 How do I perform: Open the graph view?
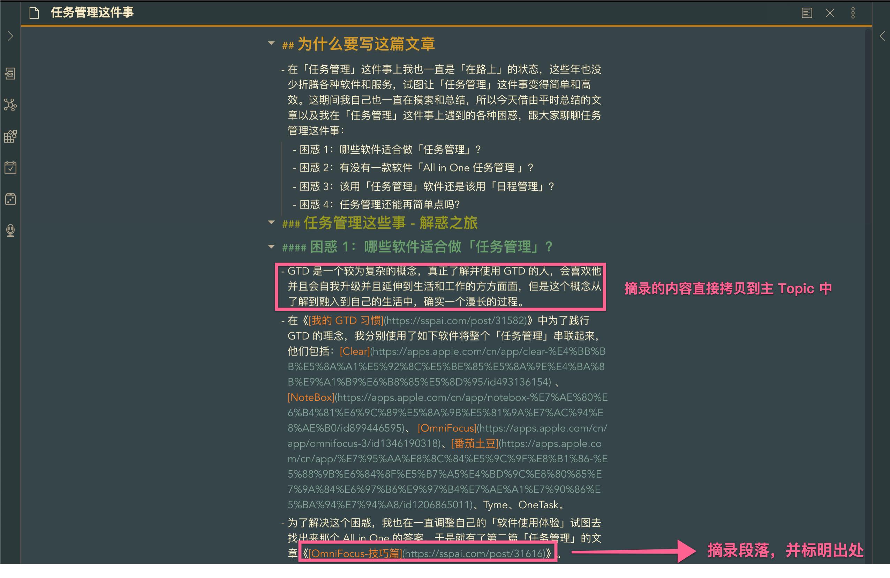(x=10, y=105)
